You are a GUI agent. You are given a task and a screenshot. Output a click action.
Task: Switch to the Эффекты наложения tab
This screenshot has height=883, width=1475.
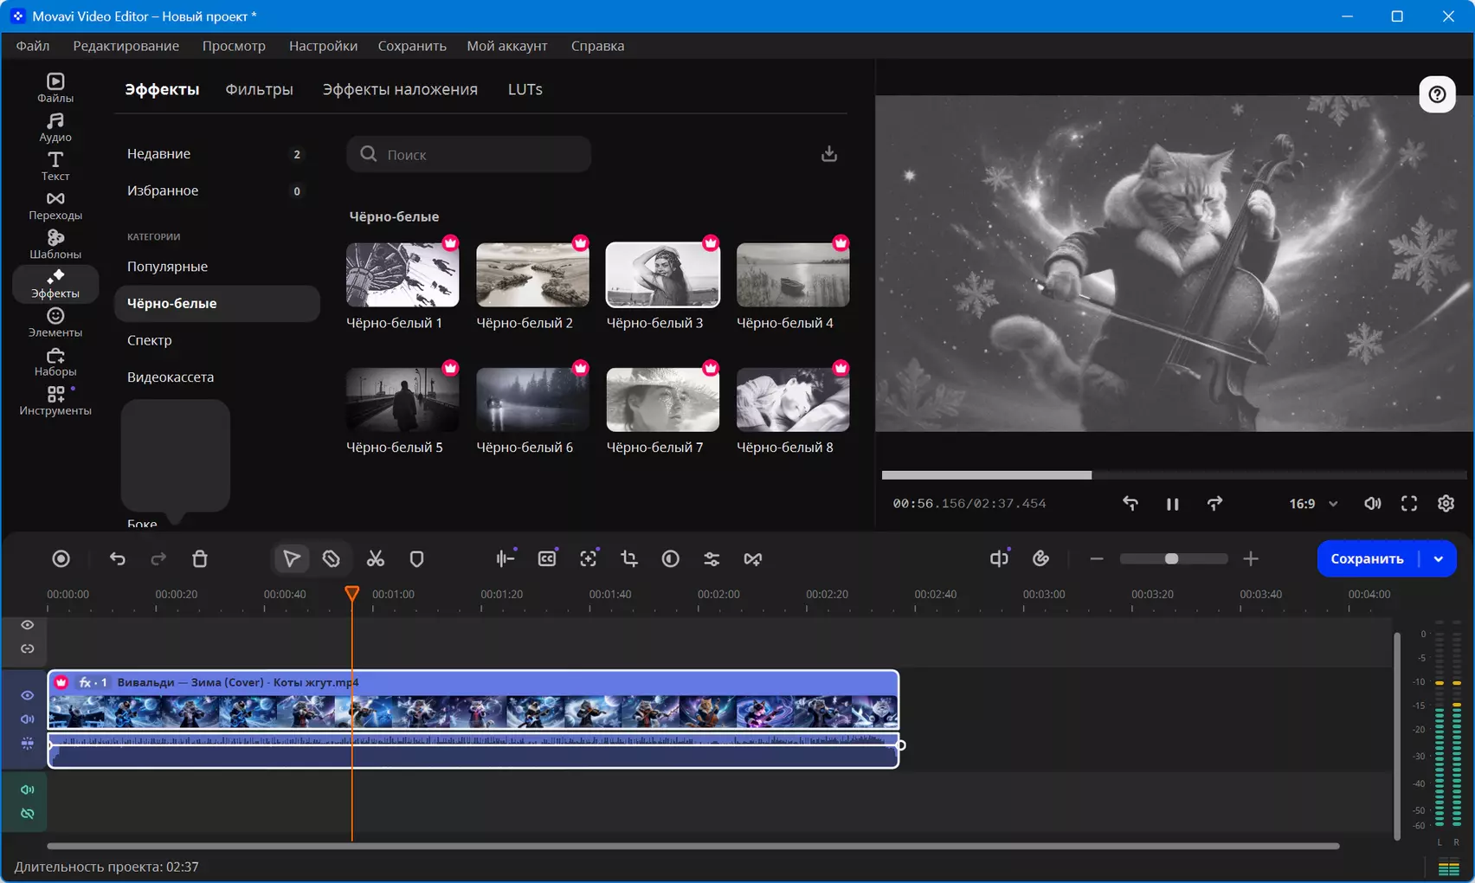tap(400, 89)
